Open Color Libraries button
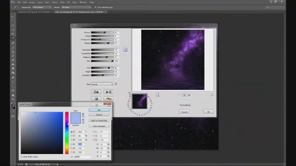This screenshot has height=166, width=296. point(99,126)
